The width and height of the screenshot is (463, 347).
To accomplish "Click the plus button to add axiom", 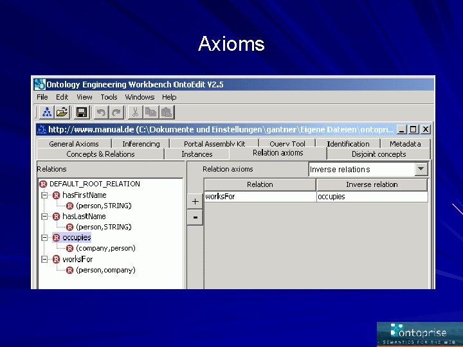I will click(x=195, y=202).
